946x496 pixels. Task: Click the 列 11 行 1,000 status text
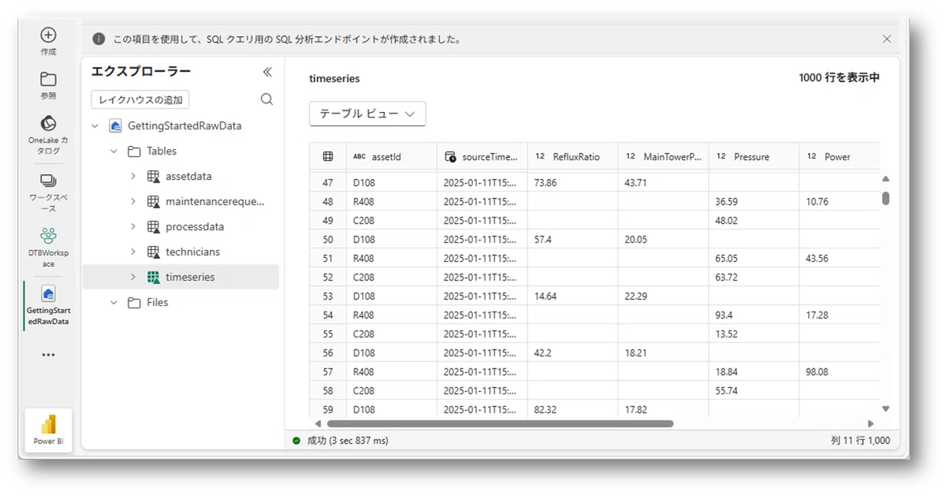point(859,441)
